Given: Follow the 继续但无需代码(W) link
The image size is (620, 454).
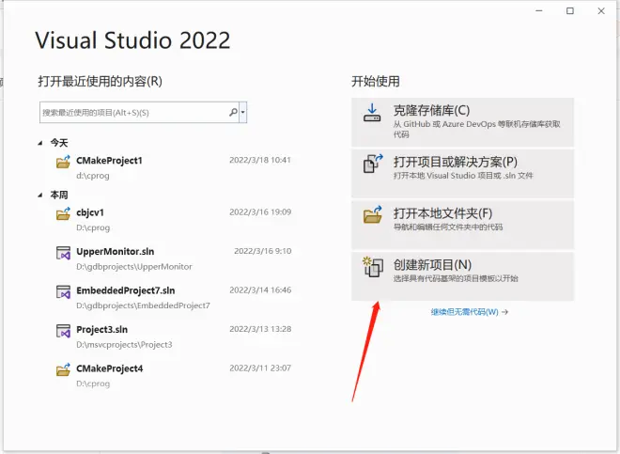Looking at the screenshot, I should click(469, 312).
